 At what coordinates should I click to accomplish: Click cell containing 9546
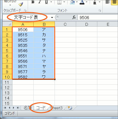tap(23, 50)
